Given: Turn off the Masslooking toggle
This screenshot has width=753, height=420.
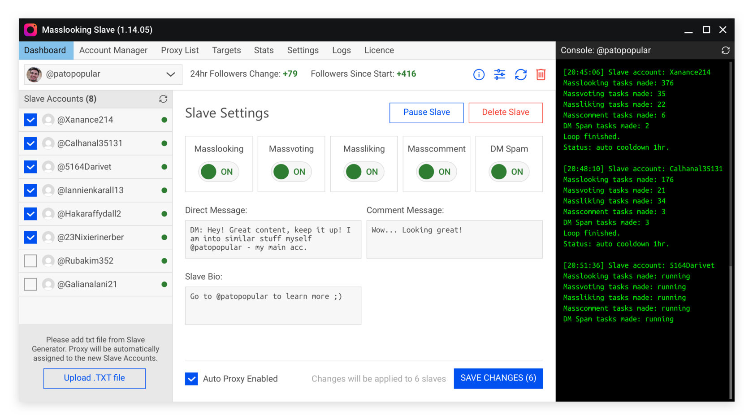Looking at the screenshot, I should pyautogui.click(x=219, y=172).
